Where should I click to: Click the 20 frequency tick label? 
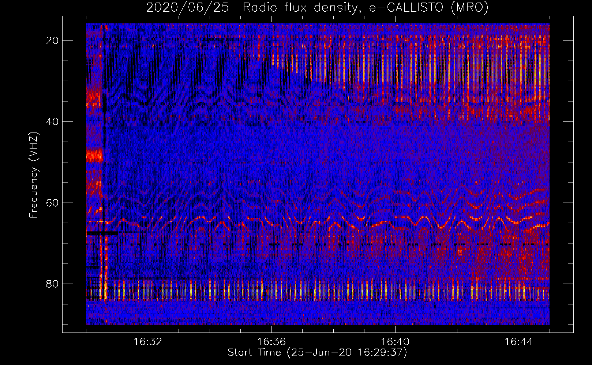pyautogui.click(x=53, y=40)
